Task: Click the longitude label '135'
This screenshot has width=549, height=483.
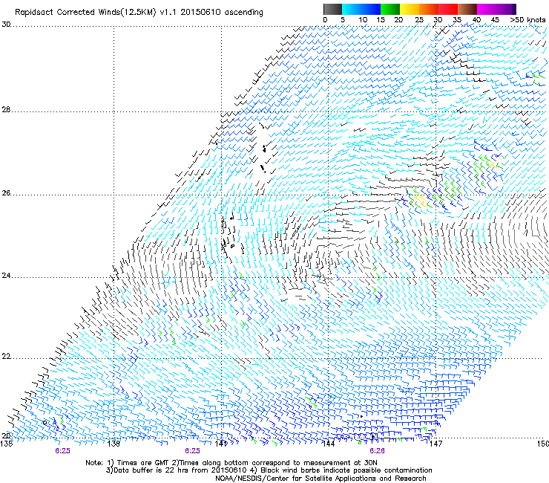Action: tap(7, 444)
